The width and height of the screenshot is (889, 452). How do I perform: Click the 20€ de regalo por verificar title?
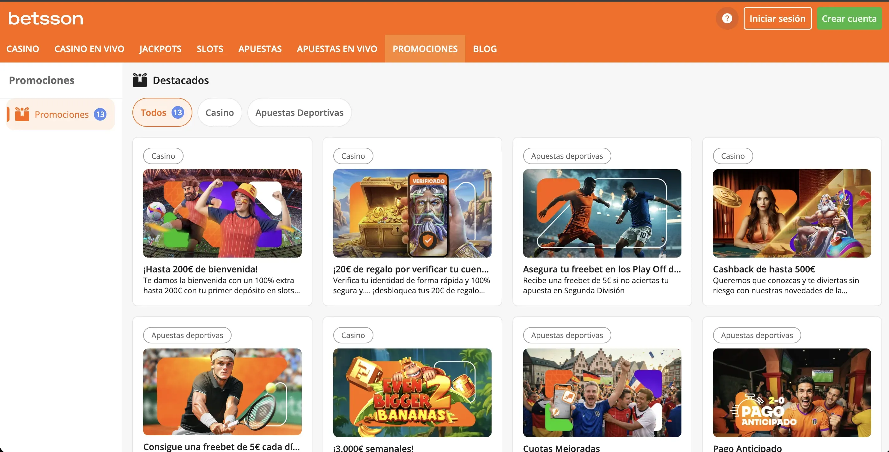point(411,269)
